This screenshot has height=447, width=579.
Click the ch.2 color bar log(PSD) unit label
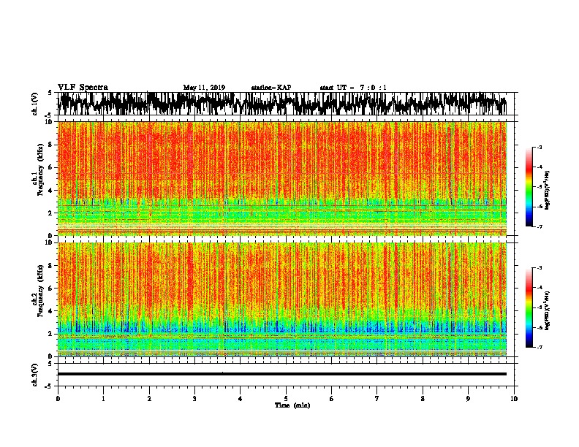(x=547, y=310)
